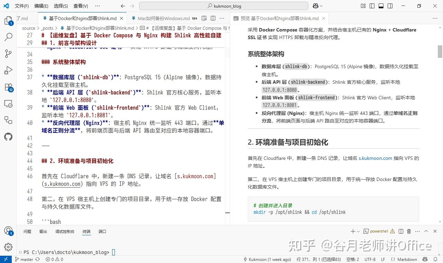The height and width of the screenshot is (263, 443).
Task: Click the [s.kukmoon.com] link text in editor
Action: [x=195, y=176]
